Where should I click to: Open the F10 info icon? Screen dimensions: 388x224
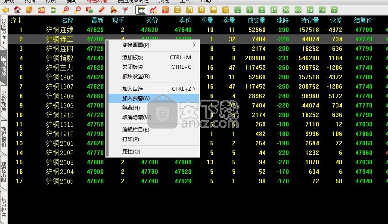[41, 10]
